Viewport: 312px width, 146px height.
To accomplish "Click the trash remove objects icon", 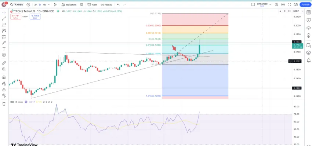I will point(4,104).
